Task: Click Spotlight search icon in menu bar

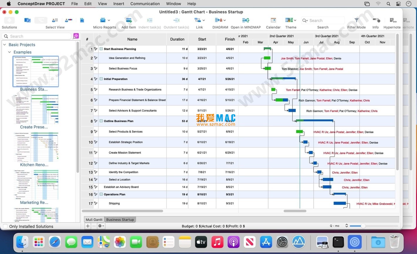Action: coord(389,4)
